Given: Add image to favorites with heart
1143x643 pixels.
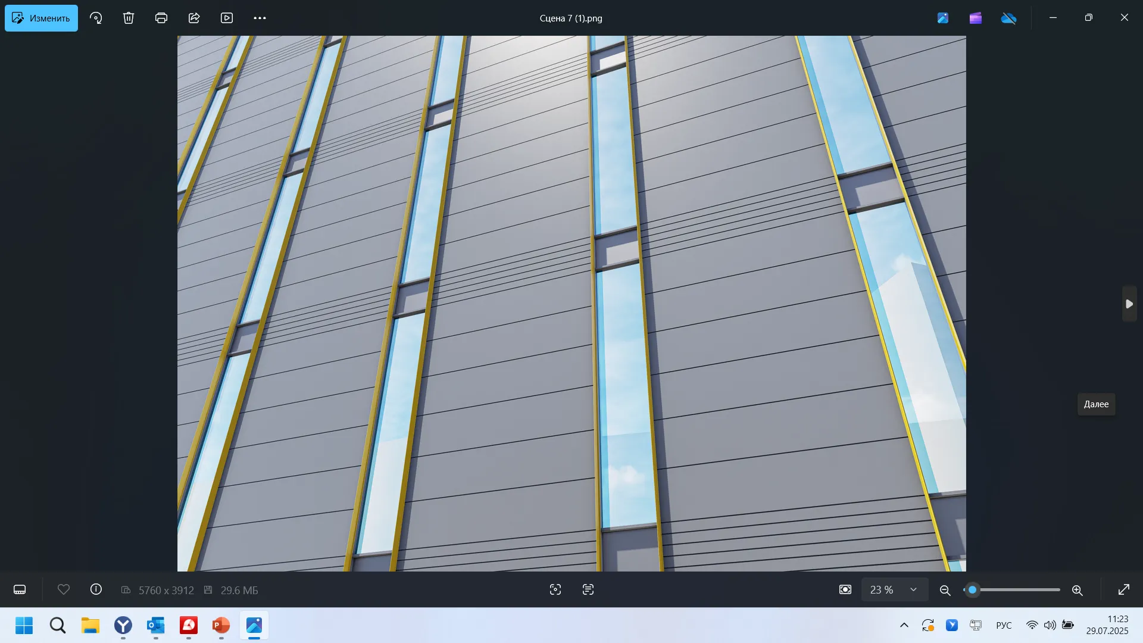Looking at the screenshot, I should (x=64, y=589).
